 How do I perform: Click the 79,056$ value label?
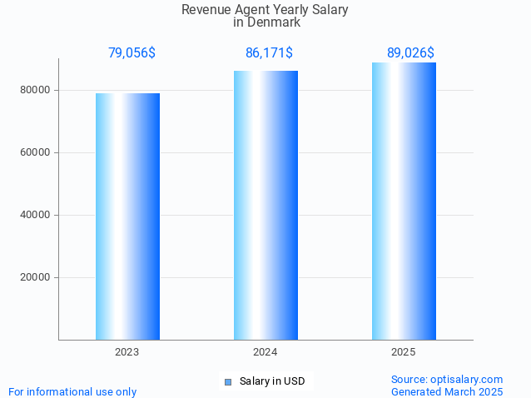click(x=132, y=53)
